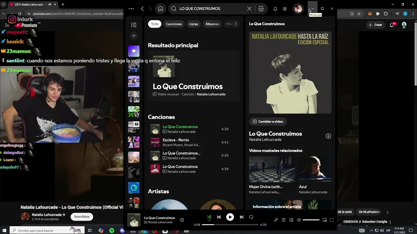
Task: Open the Mujer Divina related video
Action: click(272, 175)
